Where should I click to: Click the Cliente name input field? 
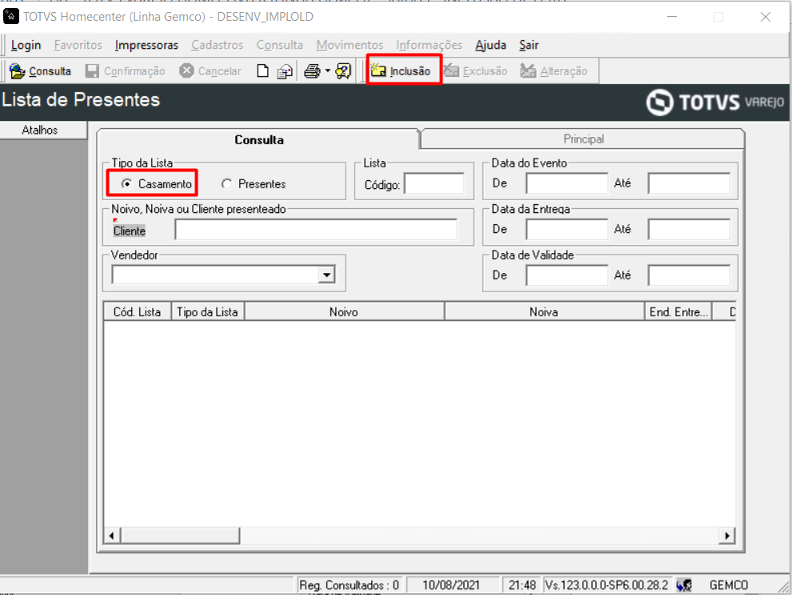click(316, 230)
